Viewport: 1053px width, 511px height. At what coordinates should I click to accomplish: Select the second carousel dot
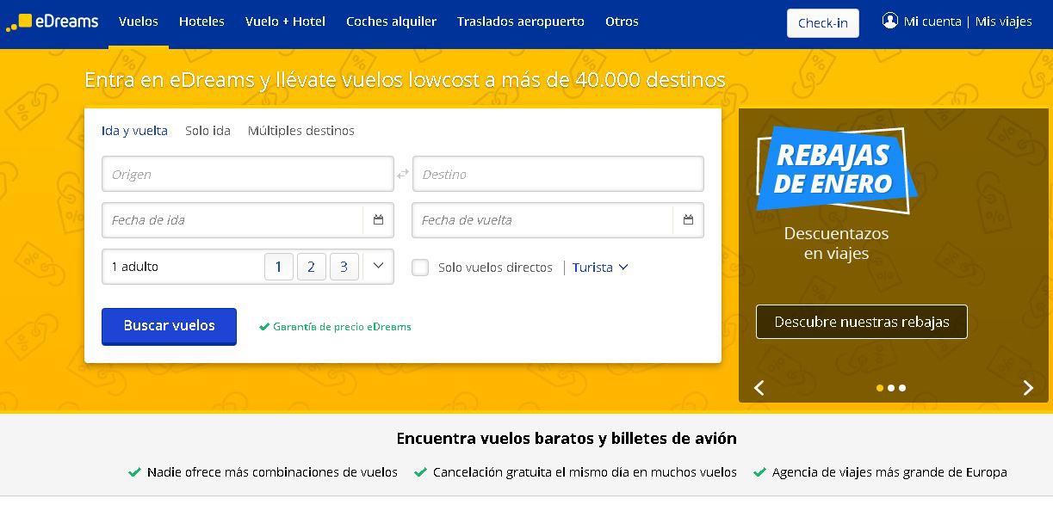pyautogui.click(x=891, y=388)
